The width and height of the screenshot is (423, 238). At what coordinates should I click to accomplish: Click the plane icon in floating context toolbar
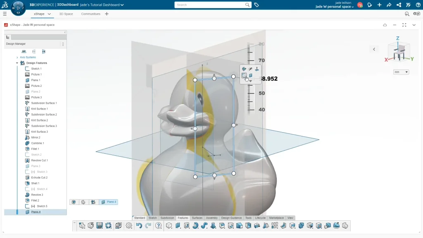point(251,76)
